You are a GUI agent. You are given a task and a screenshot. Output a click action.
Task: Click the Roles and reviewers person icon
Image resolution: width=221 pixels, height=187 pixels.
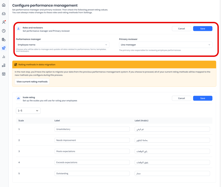click(x=19, y=29)
